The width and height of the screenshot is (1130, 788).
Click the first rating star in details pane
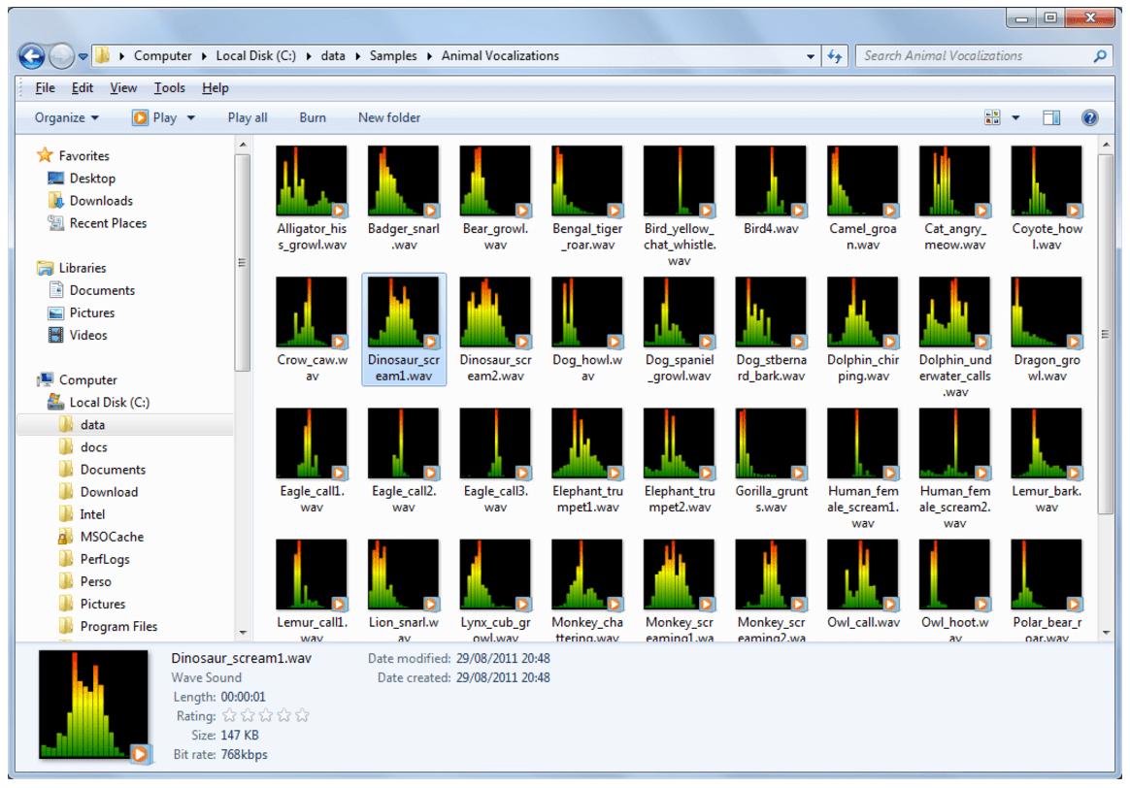229,715
